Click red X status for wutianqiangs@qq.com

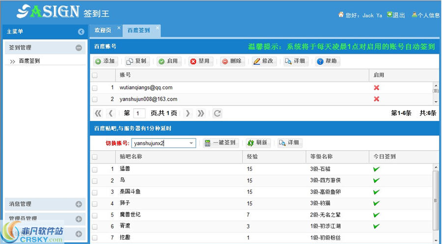(376, 87)
